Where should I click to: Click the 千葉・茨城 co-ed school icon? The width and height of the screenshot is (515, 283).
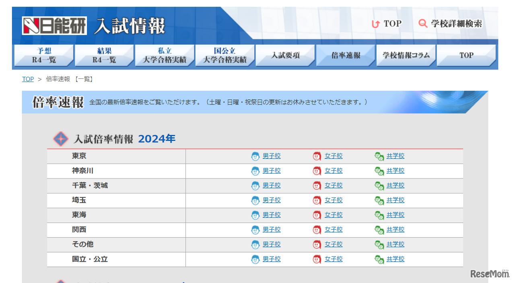(x=379, y=186)
